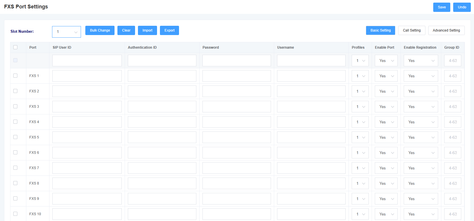This screenshot has width=474, height=221.
Task: Expand Enable Port dropdown for FXS 7
Action: coord(386,168)
